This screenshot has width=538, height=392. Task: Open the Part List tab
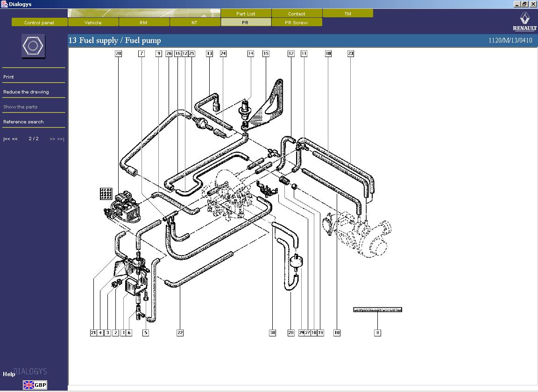(x=246, y=14)
